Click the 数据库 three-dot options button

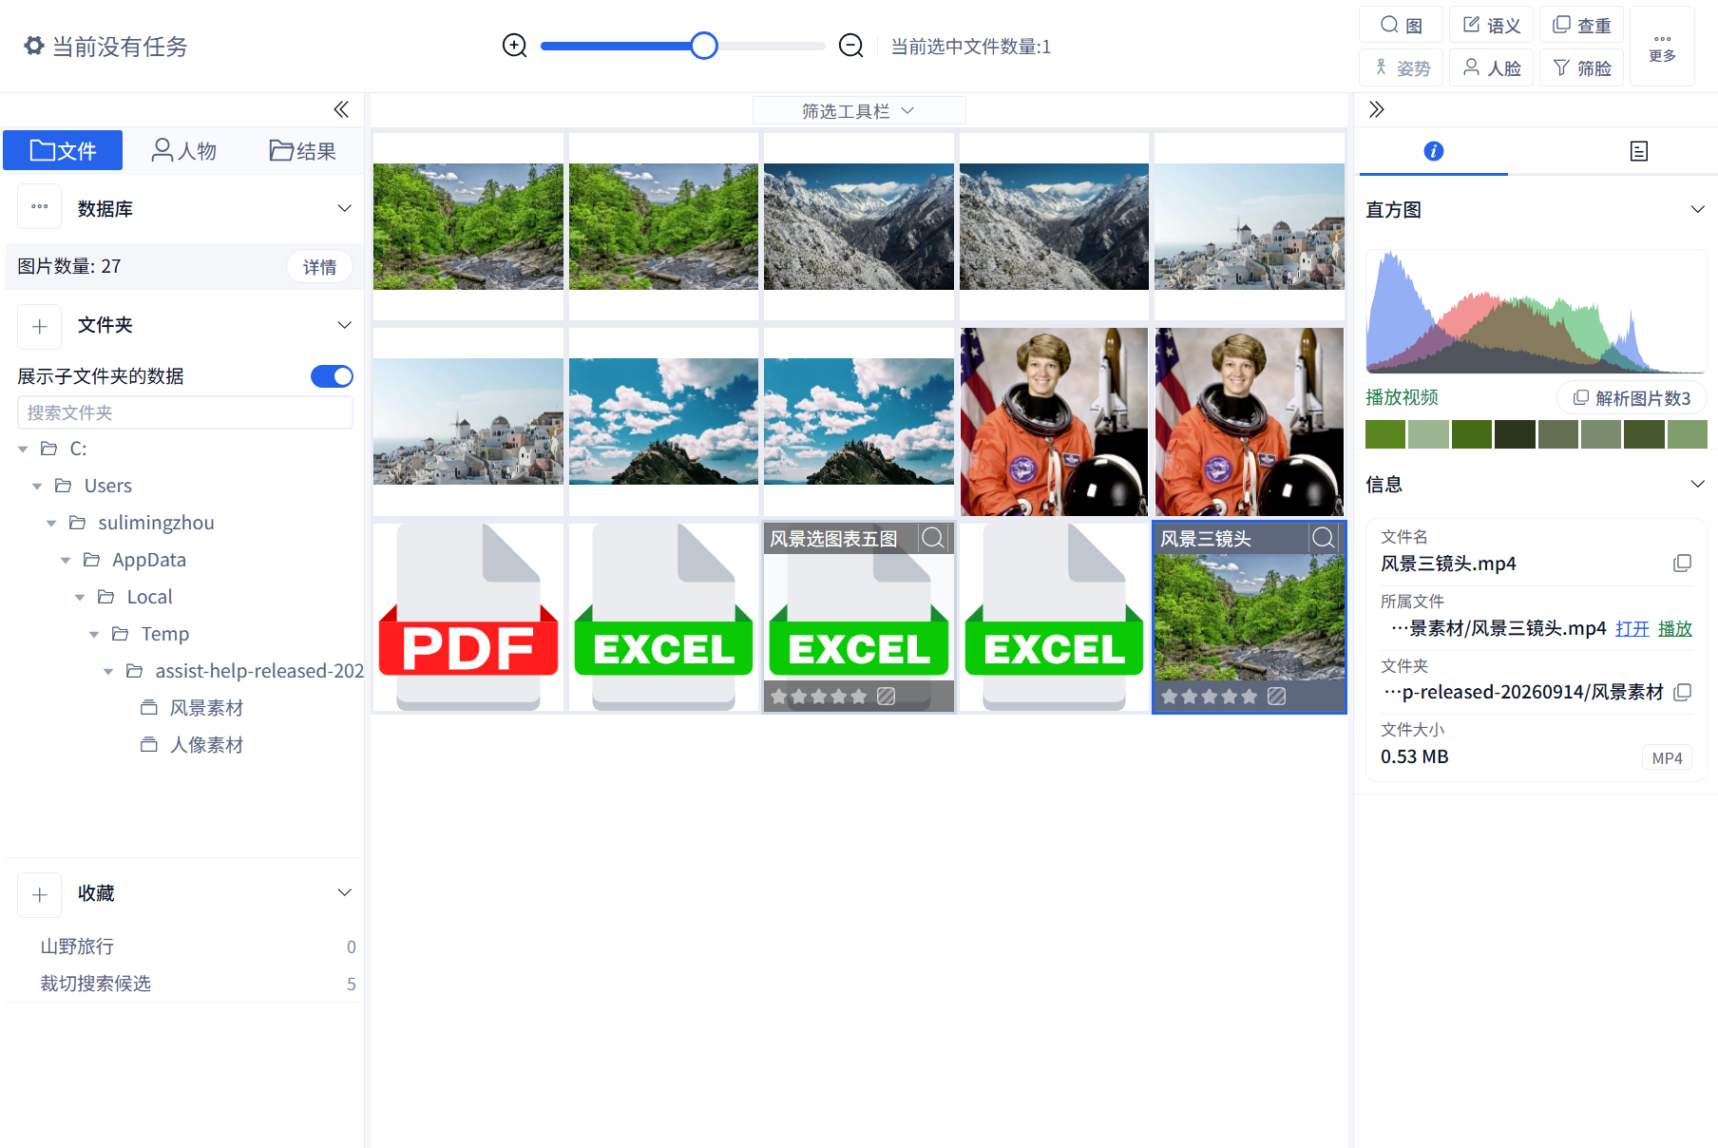(x=40, y=207)
